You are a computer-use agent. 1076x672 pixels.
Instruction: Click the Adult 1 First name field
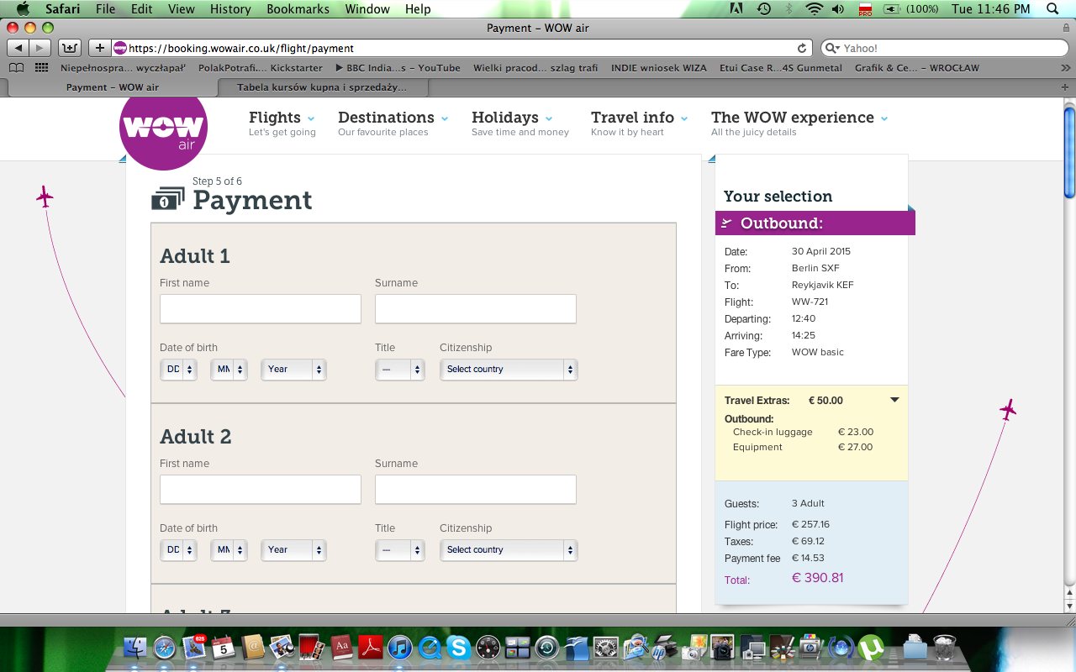pyautogui.click(x=261, y=309)
